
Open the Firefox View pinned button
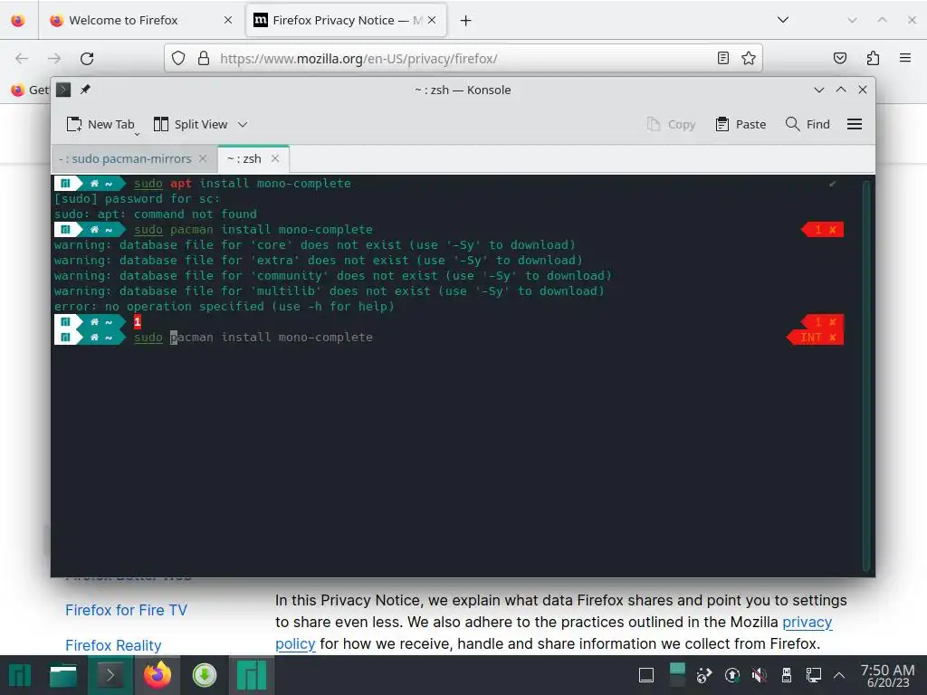coord(18,20)
